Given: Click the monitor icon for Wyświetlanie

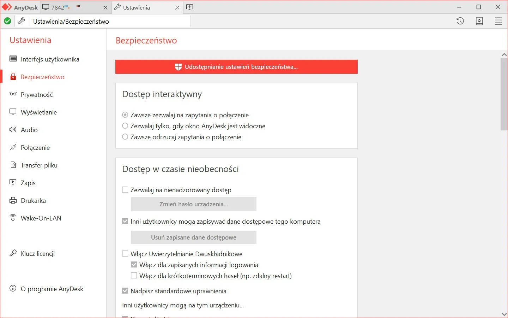Looking at the screenshot, I should tap(13, 112).
